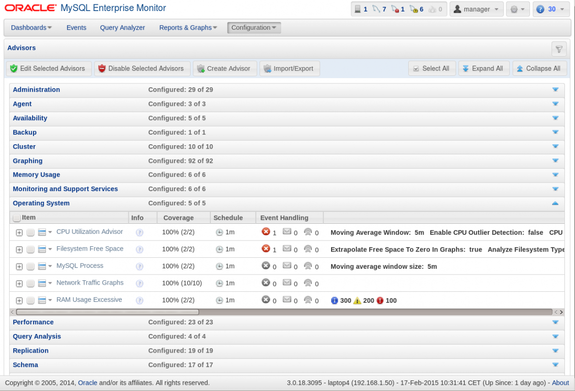Image resolution: width=575 pixels, height=391 pixels.
Task: Click the SNMP trap icon in CPU Utilization row
Action: tap(308, 232)
